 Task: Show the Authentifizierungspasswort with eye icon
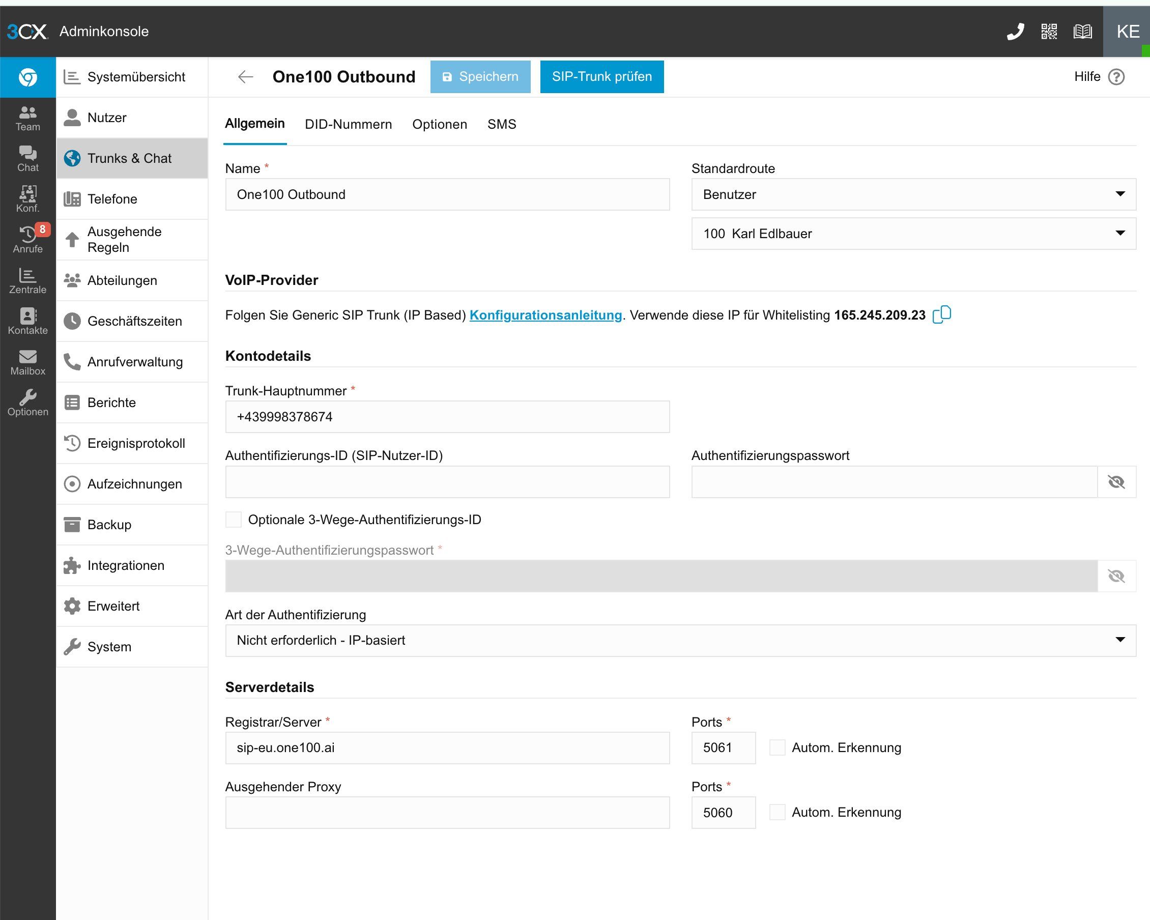pyautogui.click(x=1116, y=482)
